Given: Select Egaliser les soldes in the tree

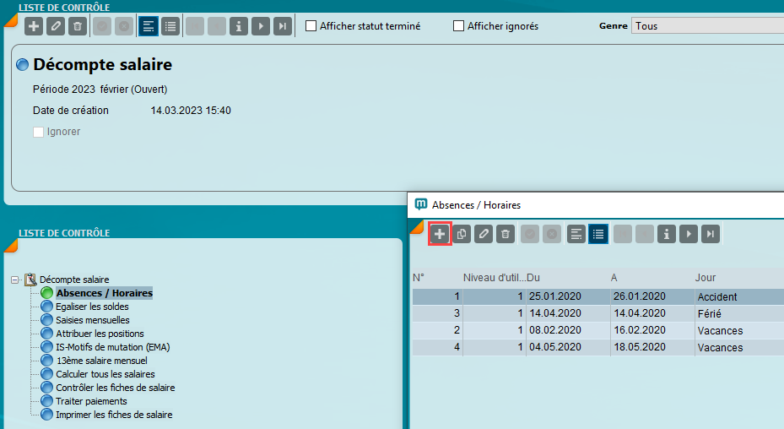Looking at the screenshot, I should [x=92, y=307].
